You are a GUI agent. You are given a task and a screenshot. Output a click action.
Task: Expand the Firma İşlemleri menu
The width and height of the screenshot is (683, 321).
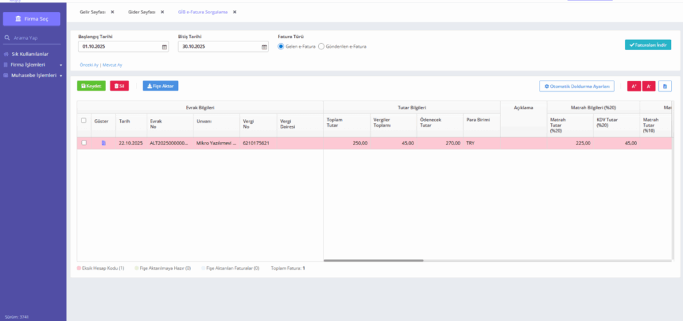33,65
